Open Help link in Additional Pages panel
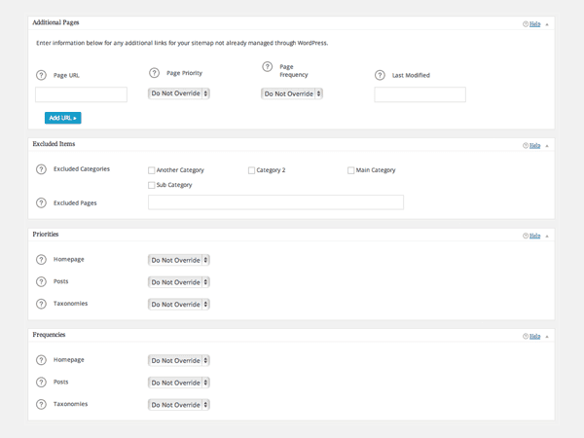 (534, 23)
